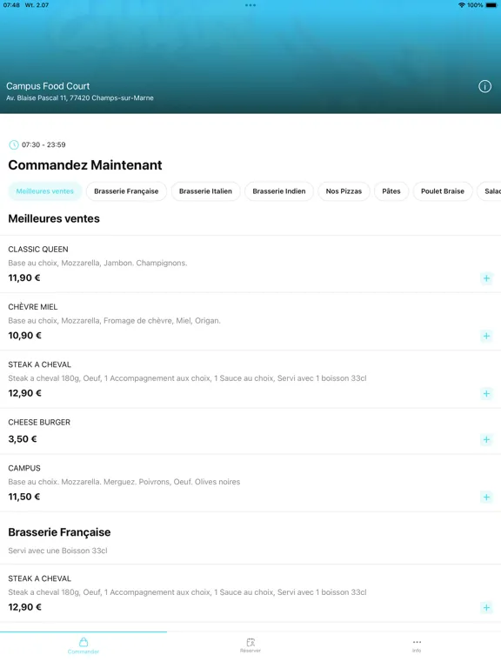The image size is (501, 668).
Task: Open the restaurant info circle icon
Action: (x=484, y=86)
